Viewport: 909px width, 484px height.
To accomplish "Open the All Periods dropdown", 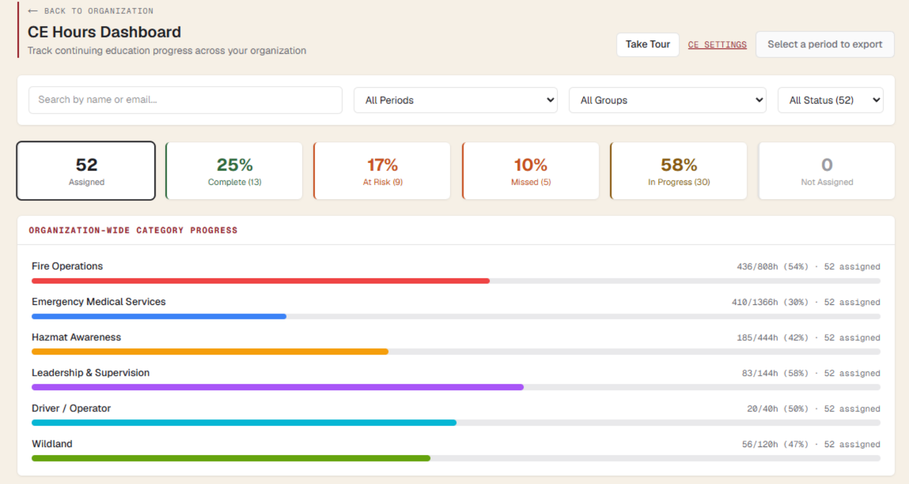I will [x=456, y=100].
